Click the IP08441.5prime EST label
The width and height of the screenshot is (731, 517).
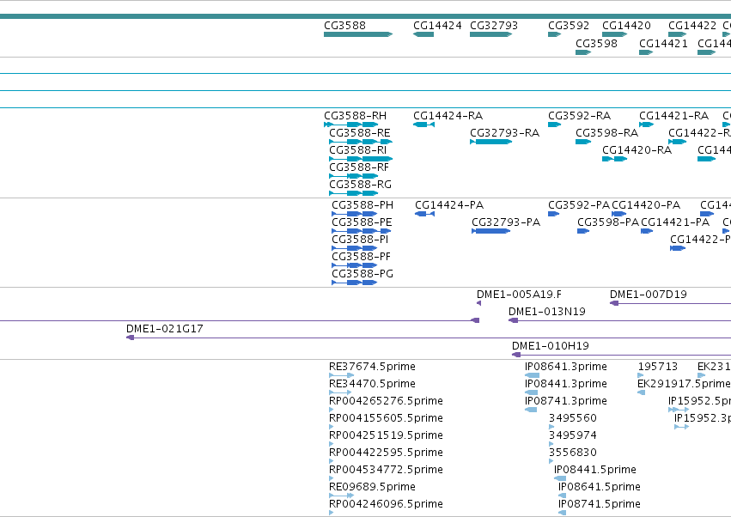pyautogui.click(x=595, y=470)
